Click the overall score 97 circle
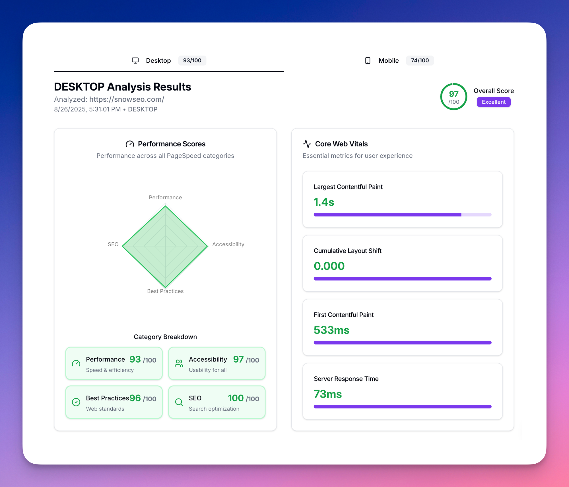Screen dimensions: 569x487 pyautogui.click(x=453, y=97)
